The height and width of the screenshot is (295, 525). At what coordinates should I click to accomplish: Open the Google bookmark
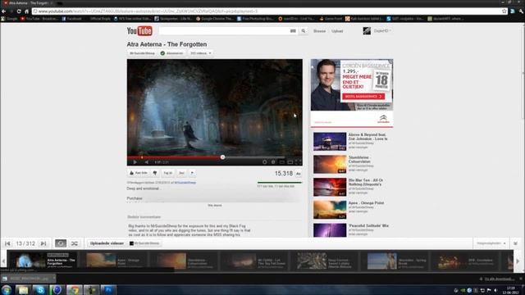(x=9, y=19)
